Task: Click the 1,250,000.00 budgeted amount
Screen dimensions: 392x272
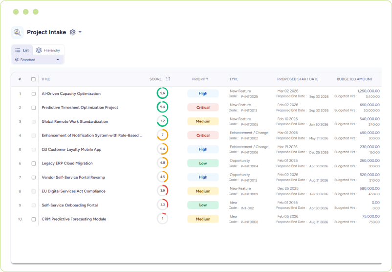Action: 369,91
